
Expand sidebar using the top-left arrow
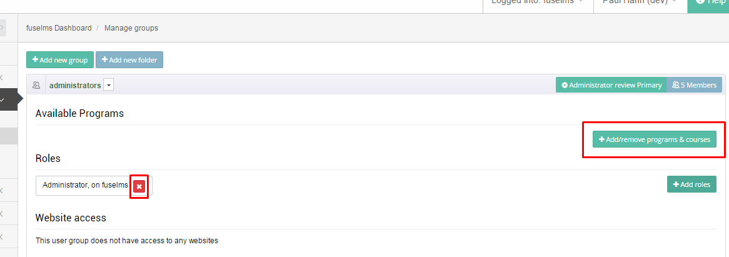pyautogui.click(x=3, y=28)
